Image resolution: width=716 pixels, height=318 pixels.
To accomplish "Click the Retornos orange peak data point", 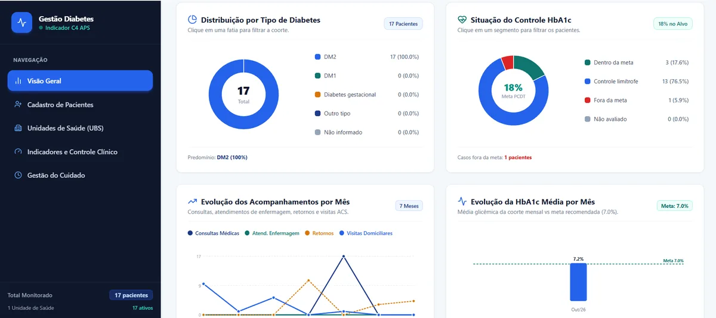I will (308, 280).
